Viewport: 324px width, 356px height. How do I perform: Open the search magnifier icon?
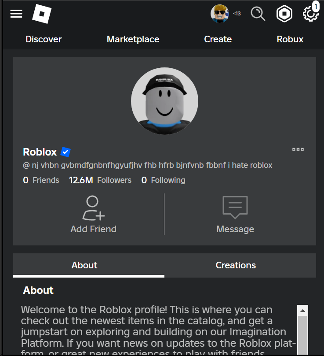tap(258, 14)
